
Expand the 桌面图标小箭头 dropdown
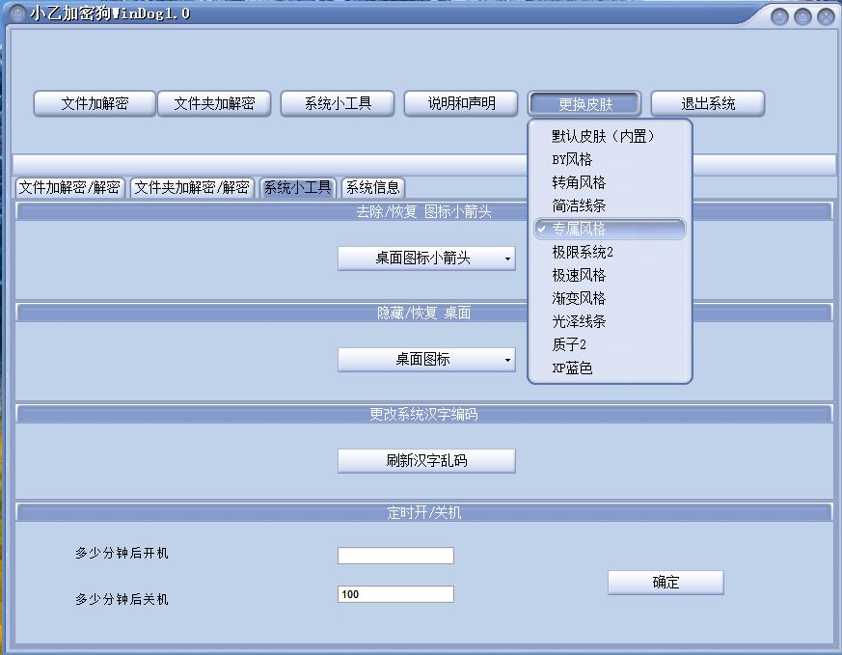426,259
